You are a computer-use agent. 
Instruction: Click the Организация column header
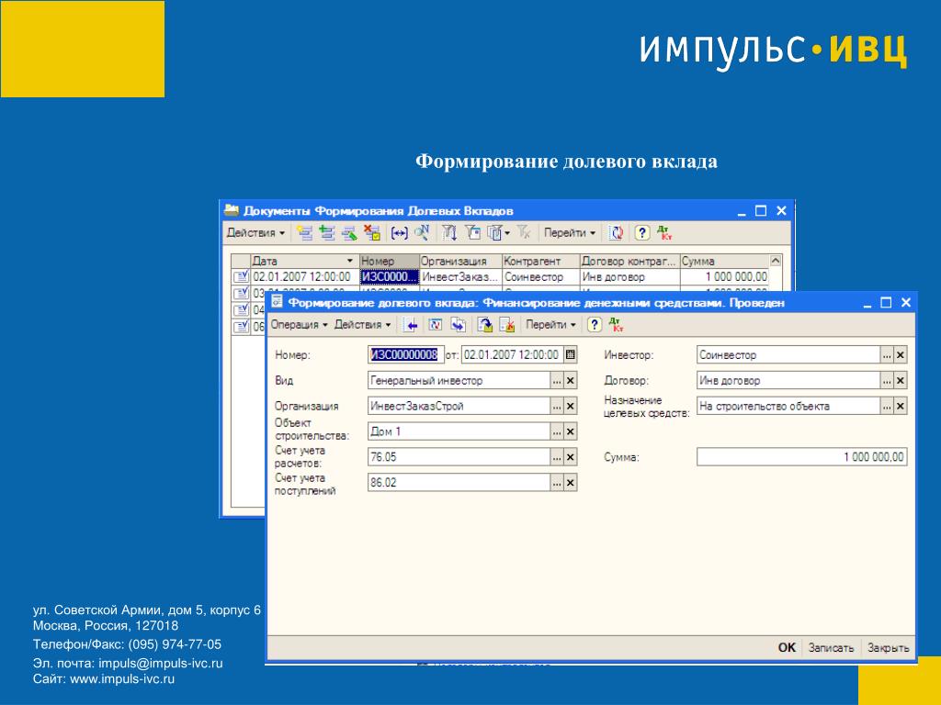(460, 262)
